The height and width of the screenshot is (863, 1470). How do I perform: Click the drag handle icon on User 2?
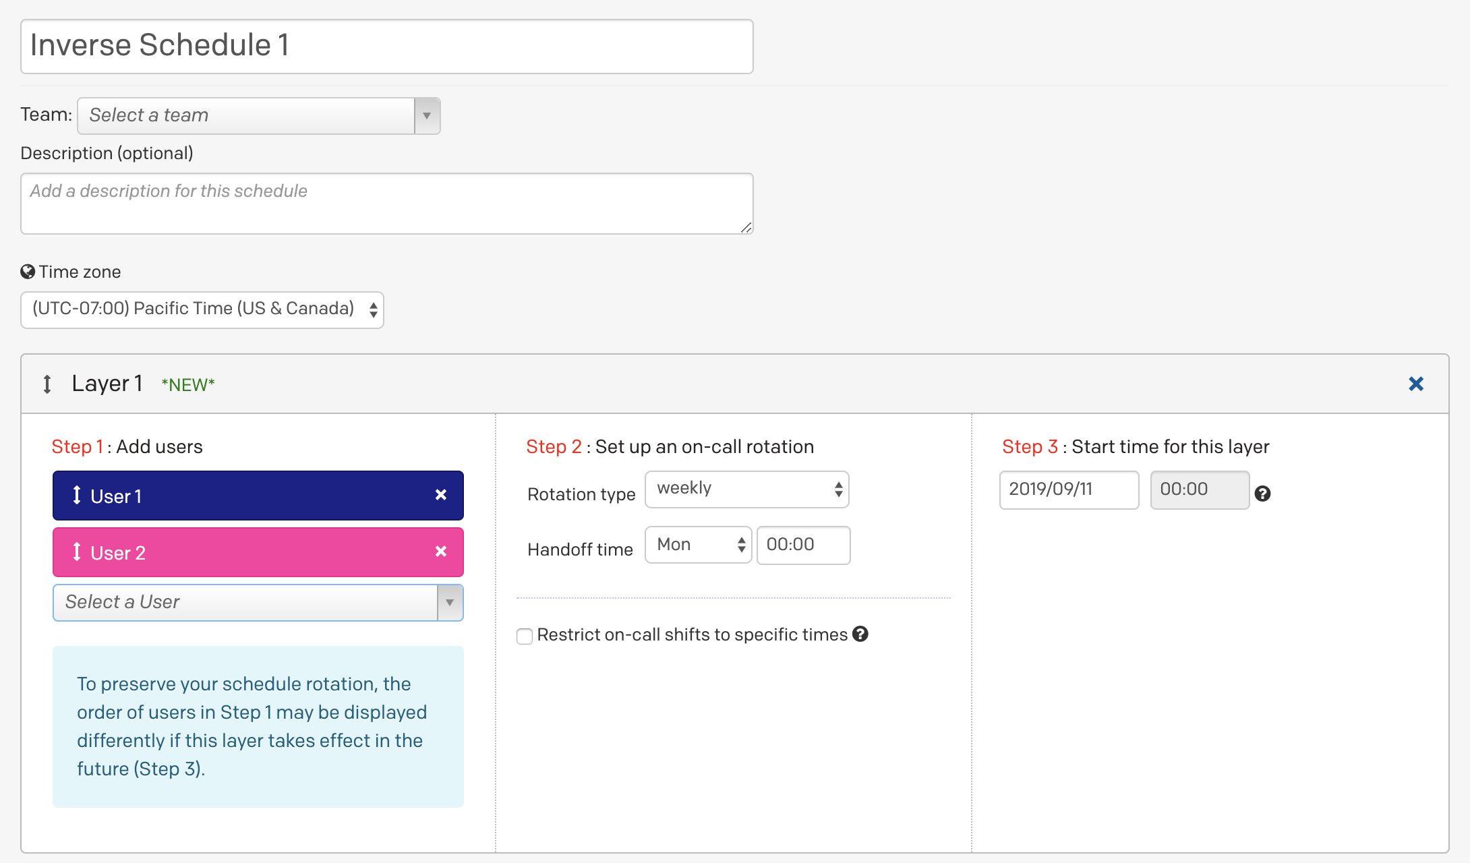79,553
